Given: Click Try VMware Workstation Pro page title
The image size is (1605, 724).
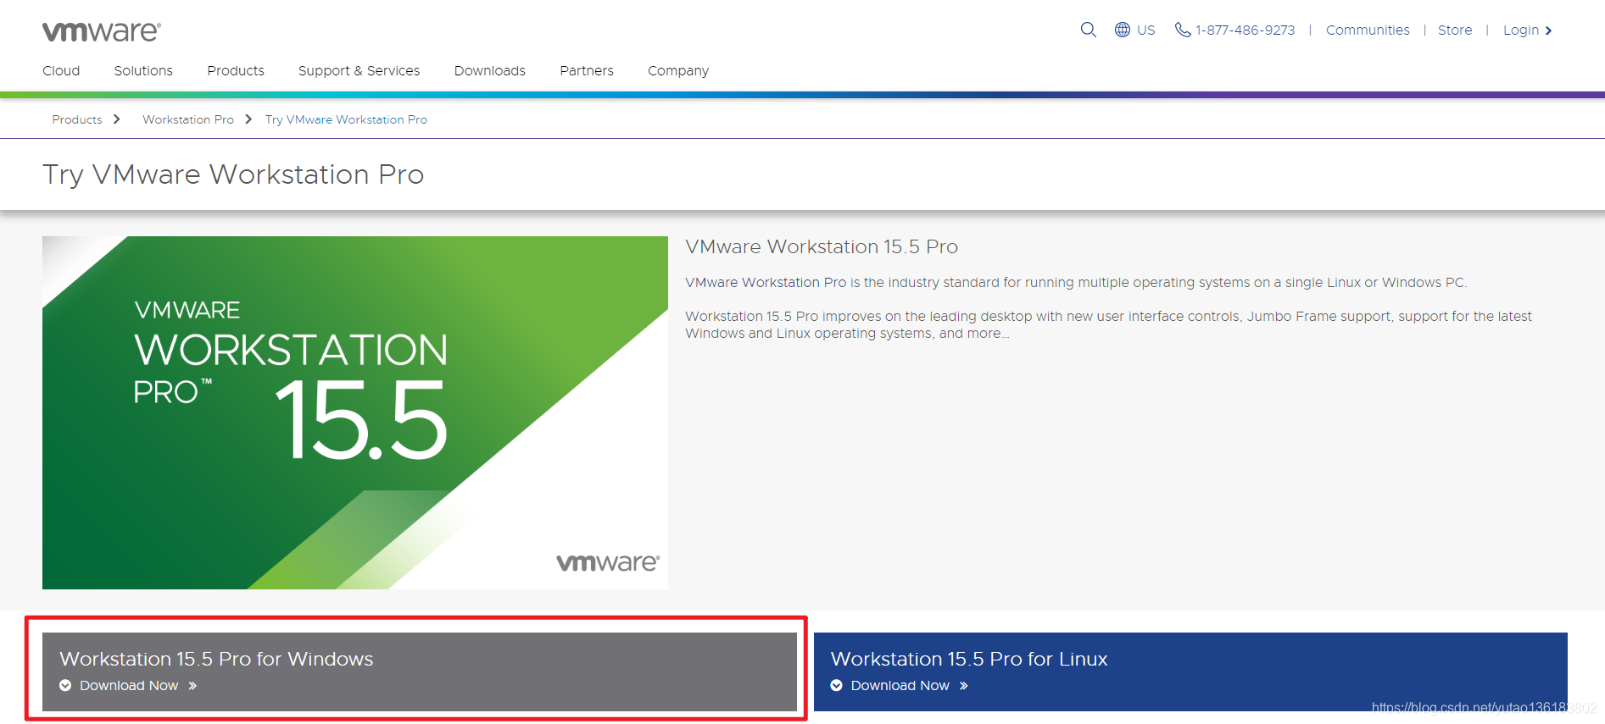Looking at the screenshot, I should pos(233,174).
